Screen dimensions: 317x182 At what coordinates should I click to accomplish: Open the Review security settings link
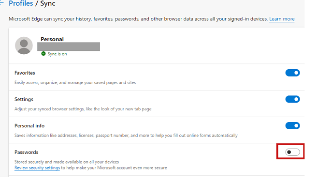coord(37,168)
